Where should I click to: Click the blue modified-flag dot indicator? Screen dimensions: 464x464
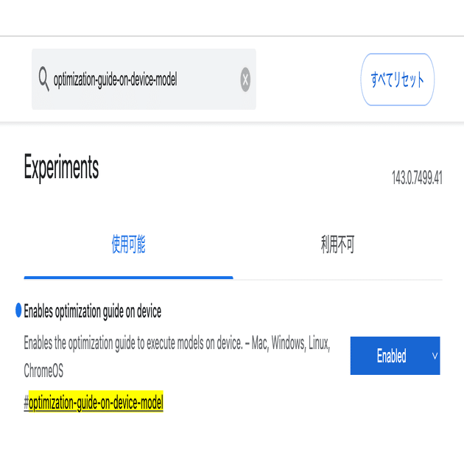pos(18,310)
